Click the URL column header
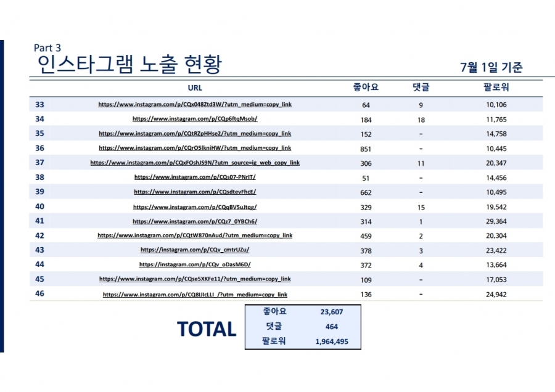Screen dimensions: 555x392 click(195, 88)
